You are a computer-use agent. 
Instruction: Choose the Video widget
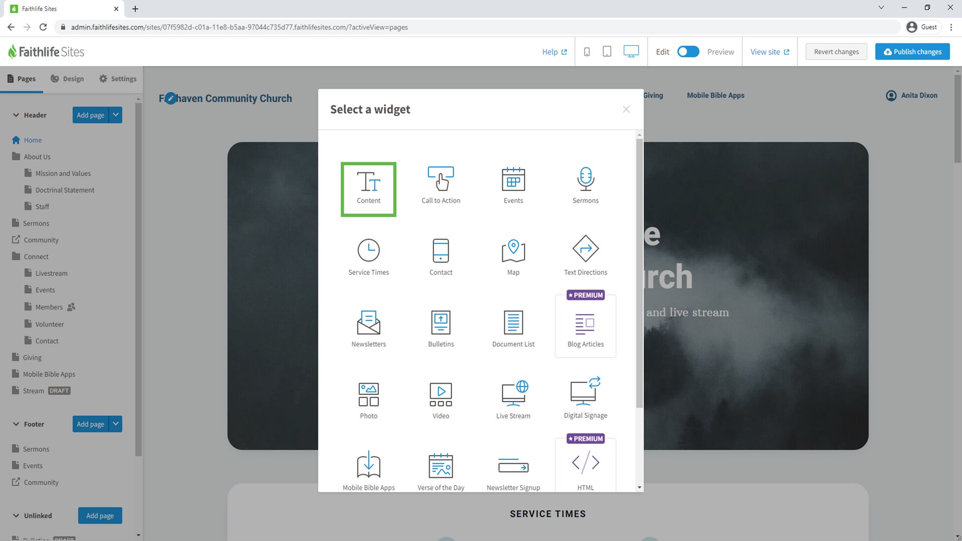441,401
